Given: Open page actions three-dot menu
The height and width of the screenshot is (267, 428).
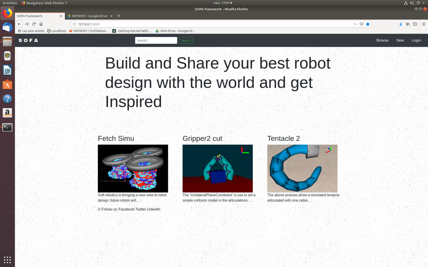Looking at the screenshot, I should click(355, 24).
